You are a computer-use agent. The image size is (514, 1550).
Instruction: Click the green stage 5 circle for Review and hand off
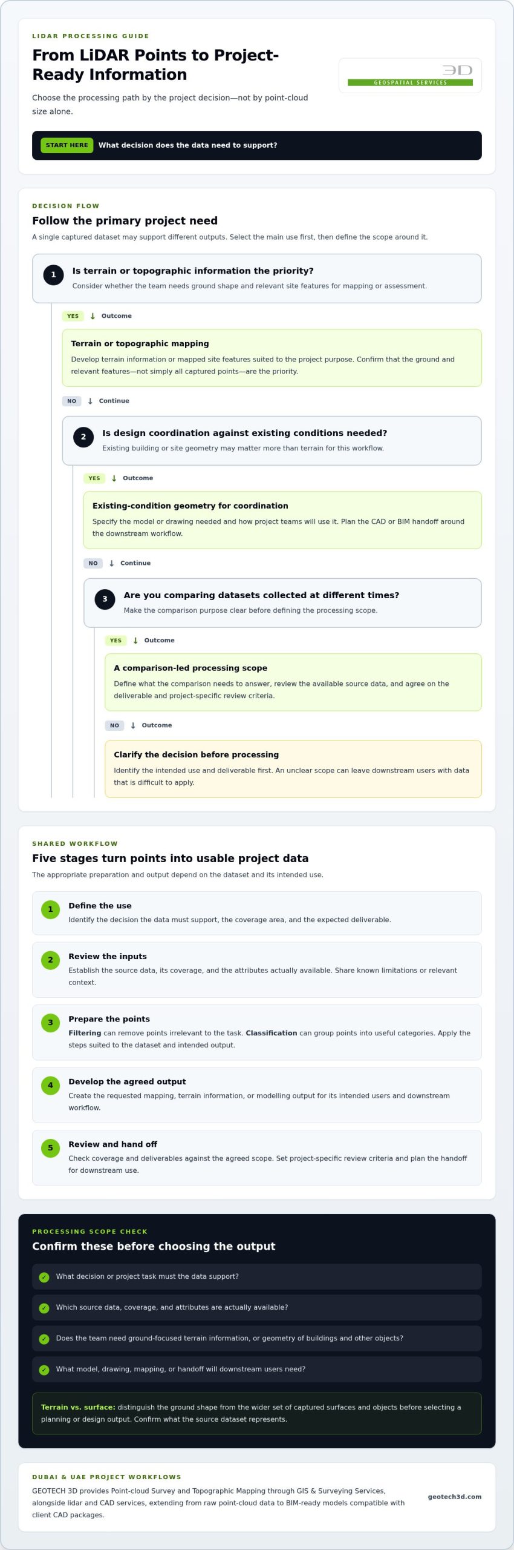pyautogui.click(x=50, y=1148)
